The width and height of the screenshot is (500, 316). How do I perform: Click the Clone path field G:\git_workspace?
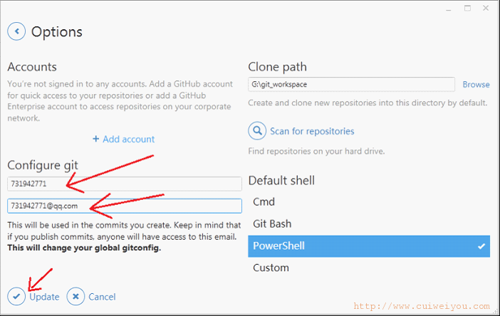pyautogui.click(x=351, y=85)
